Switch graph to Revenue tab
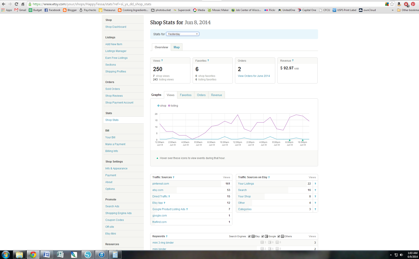 point(217,95)
